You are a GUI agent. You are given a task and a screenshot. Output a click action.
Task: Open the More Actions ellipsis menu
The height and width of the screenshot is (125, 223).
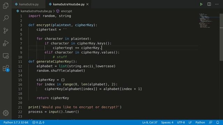click(217, 4)
